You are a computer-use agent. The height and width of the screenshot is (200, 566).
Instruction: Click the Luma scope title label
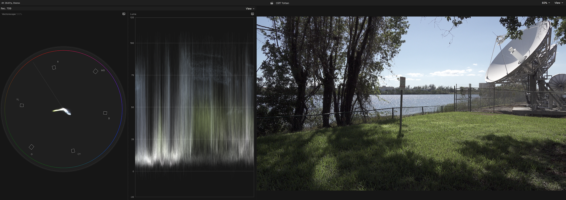tap(133, 14)
